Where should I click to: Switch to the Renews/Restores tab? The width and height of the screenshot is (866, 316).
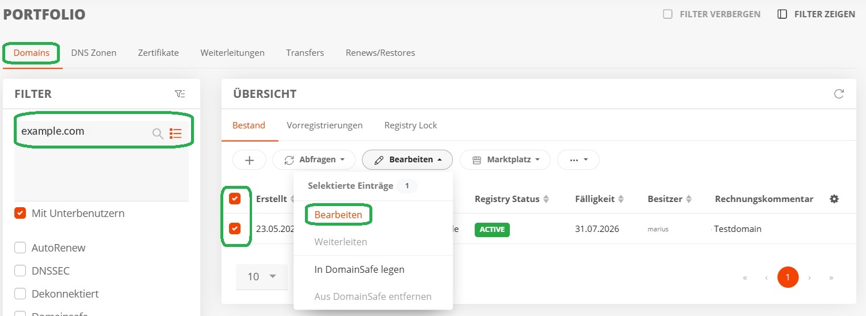point(380,53)
